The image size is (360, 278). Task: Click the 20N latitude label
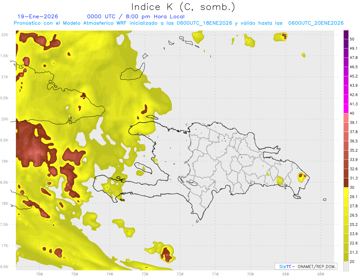tap(5, 119)
